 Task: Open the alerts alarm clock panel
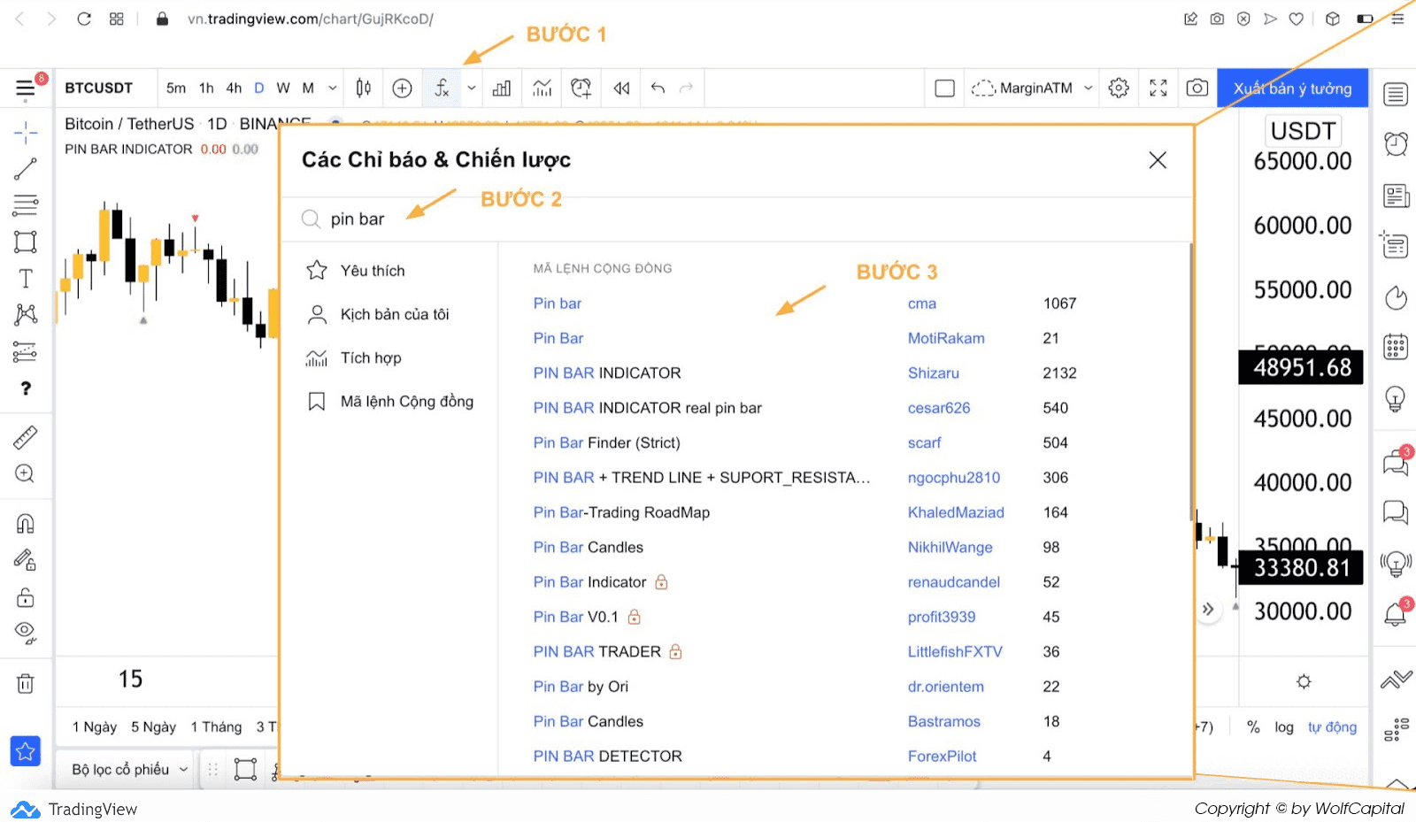tap(1396, 143)
